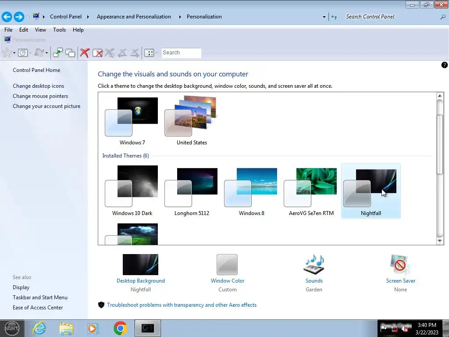Open the recent pages dropdown beside forward arrow
The height and width of the screenshot is (337, 449).
point(28,17)
